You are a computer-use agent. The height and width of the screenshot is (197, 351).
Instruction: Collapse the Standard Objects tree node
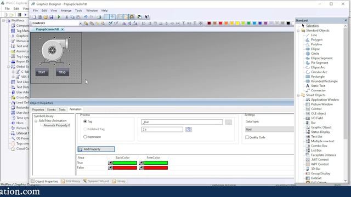[298, 31]
